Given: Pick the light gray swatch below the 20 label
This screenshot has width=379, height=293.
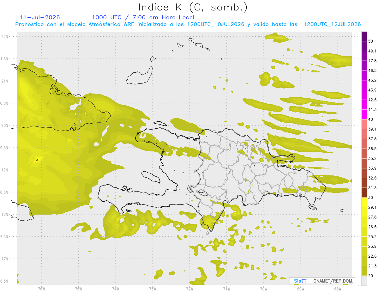Looking at the screenshot, I should [364, 281].
